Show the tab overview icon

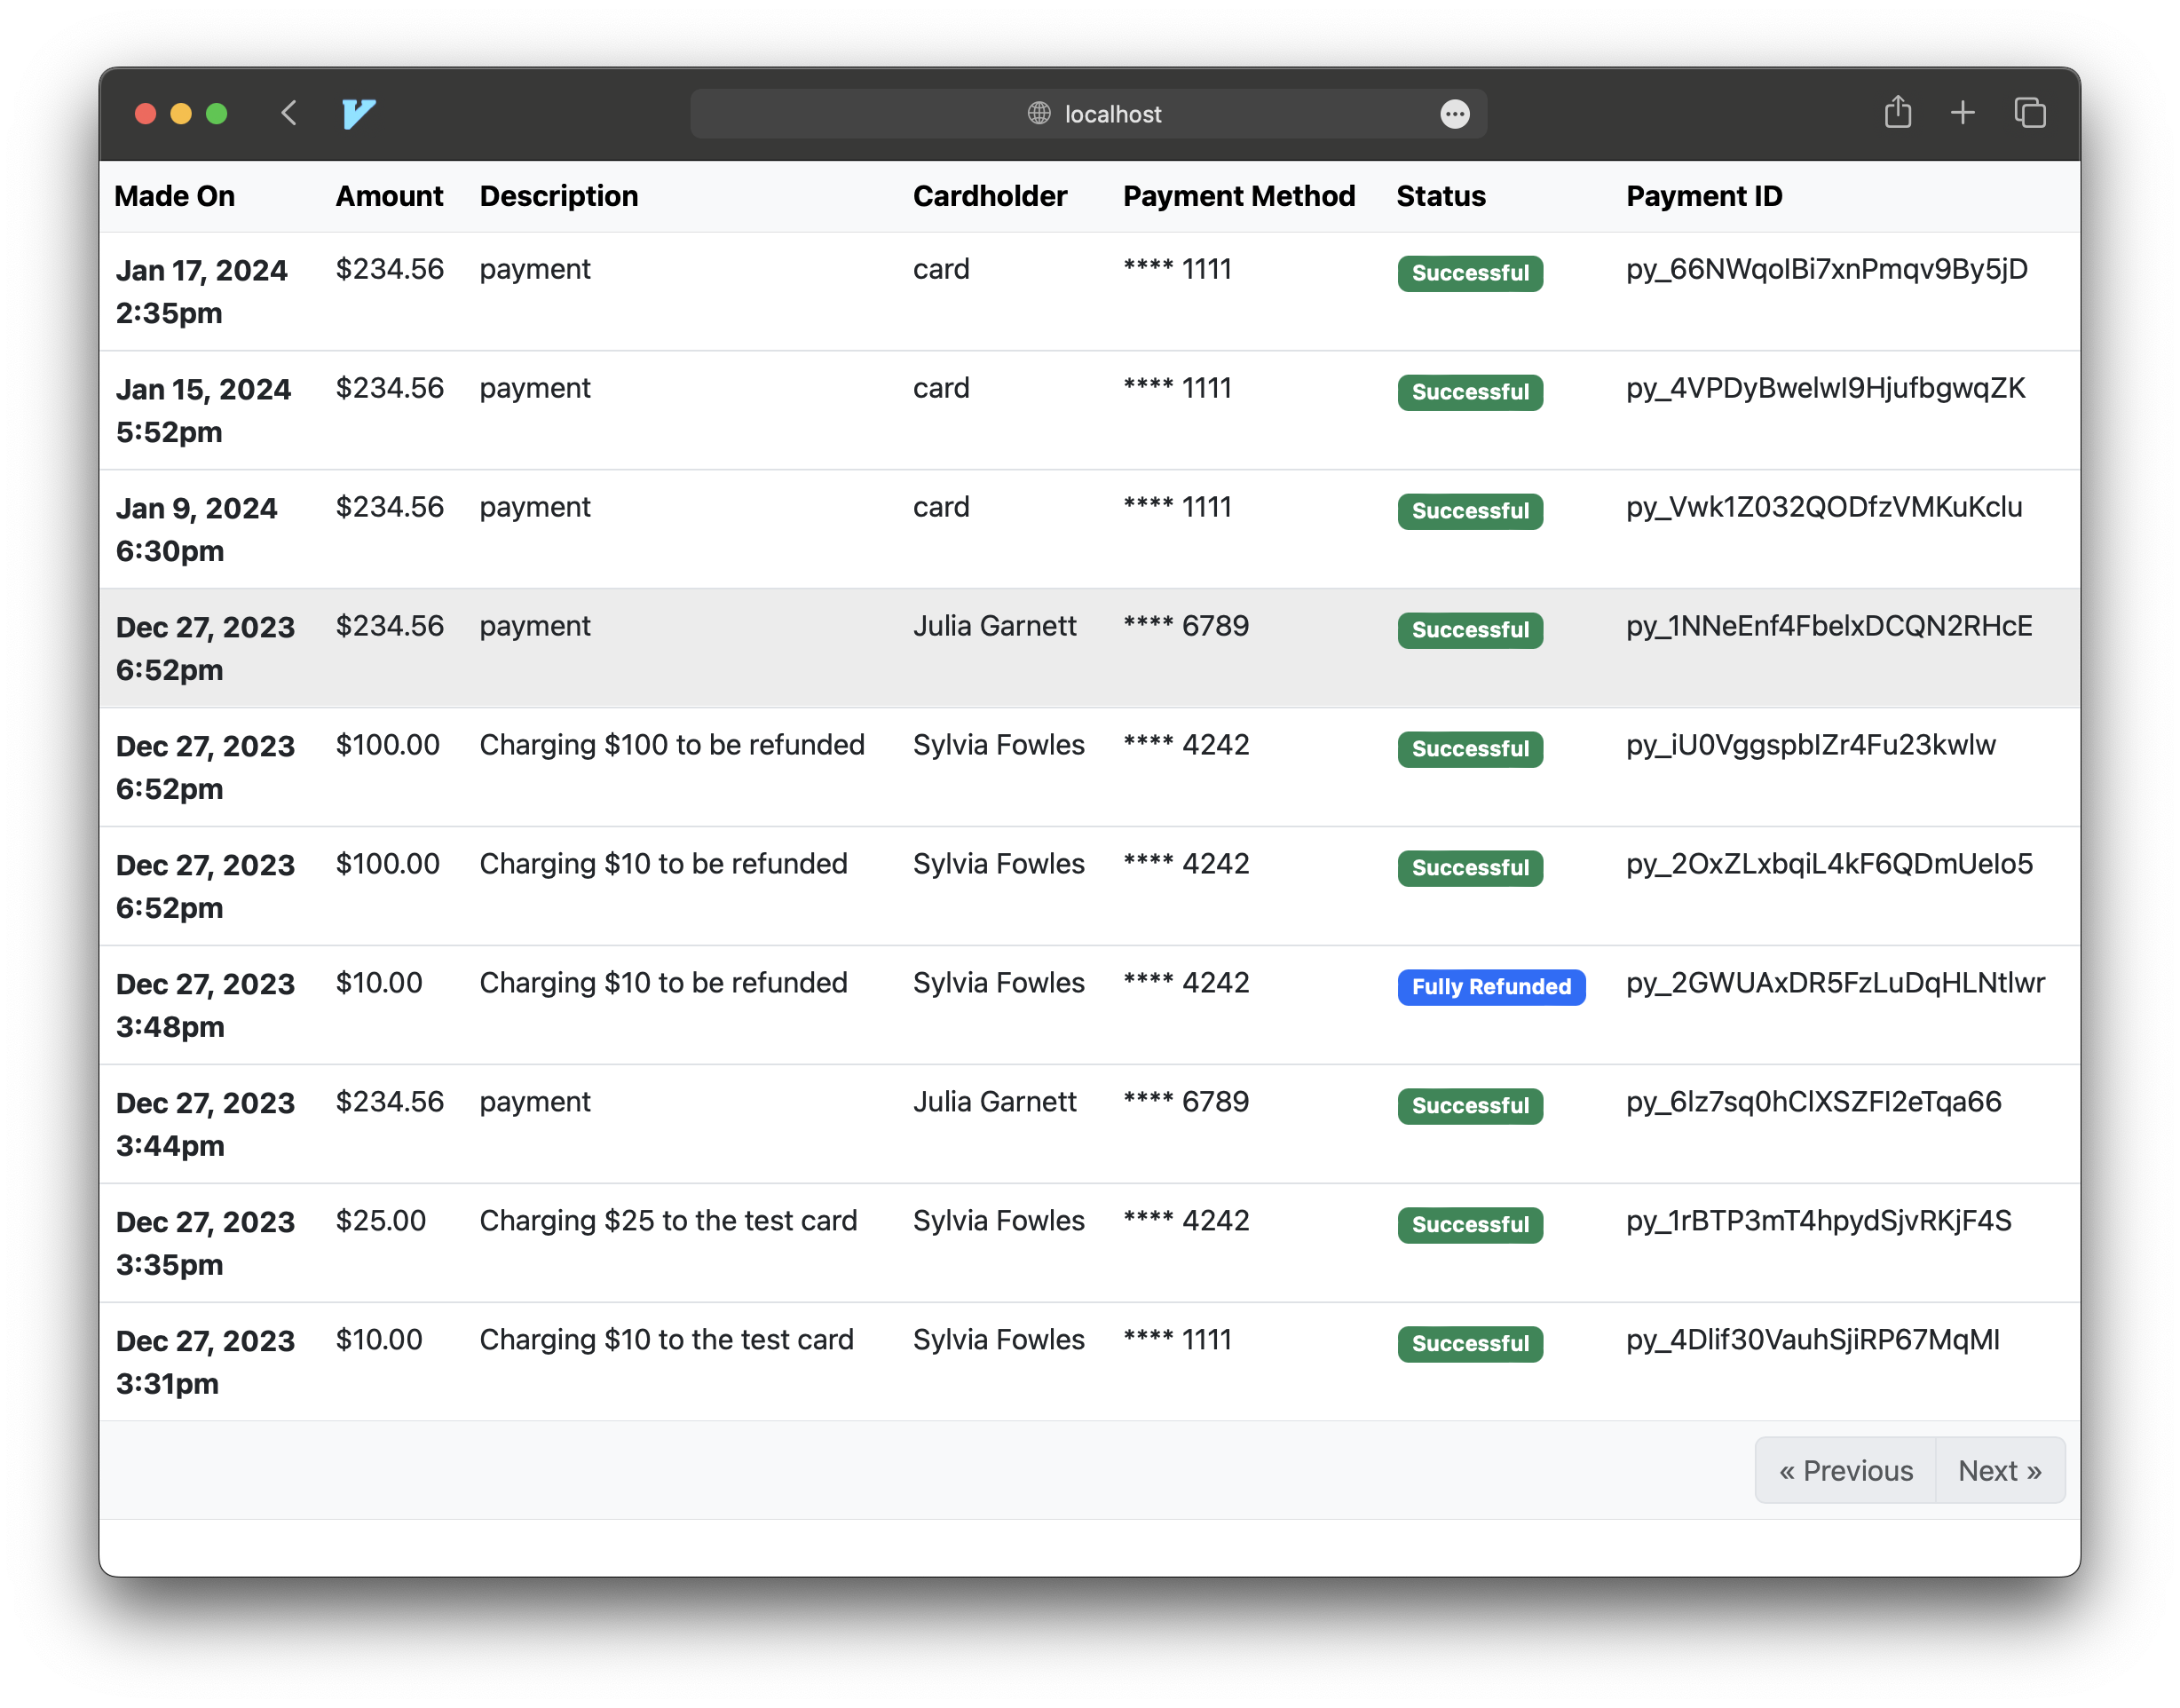[x=2030, y=113]
